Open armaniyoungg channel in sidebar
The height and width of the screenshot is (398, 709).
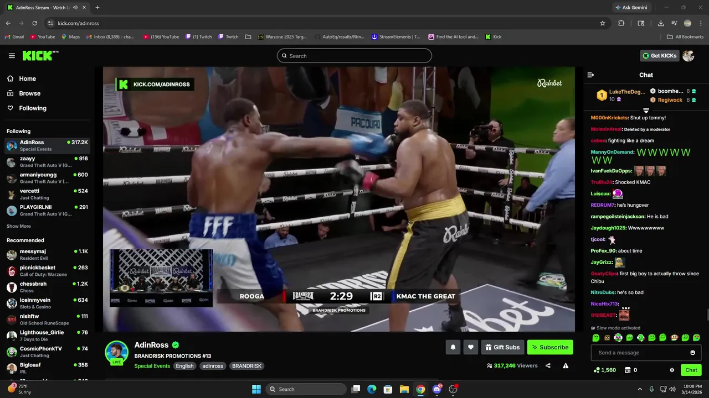(47, 178)
